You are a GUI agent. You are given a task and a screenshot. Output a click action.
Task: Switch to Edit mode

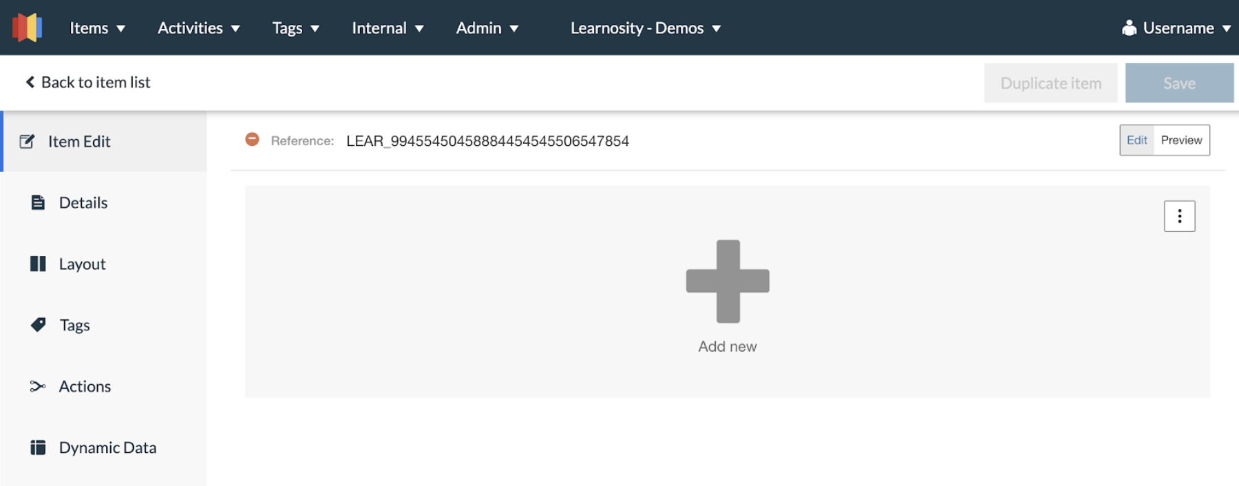[x=1136, y=140]
